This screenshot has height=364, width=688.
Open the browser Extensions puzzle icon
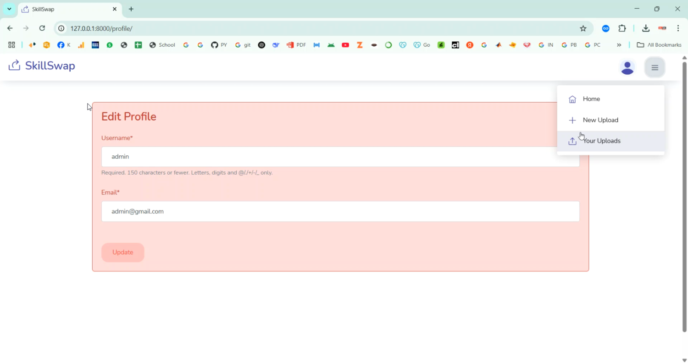(x=622, y=28)
